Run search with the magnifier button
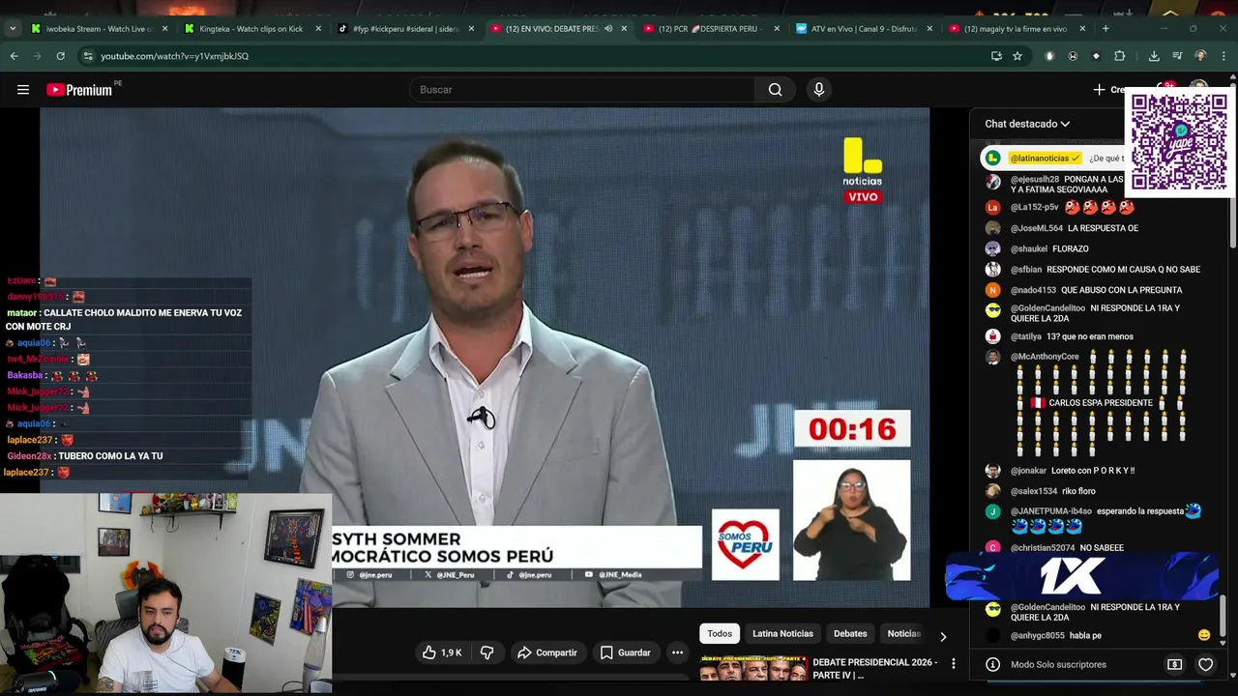 775,90
